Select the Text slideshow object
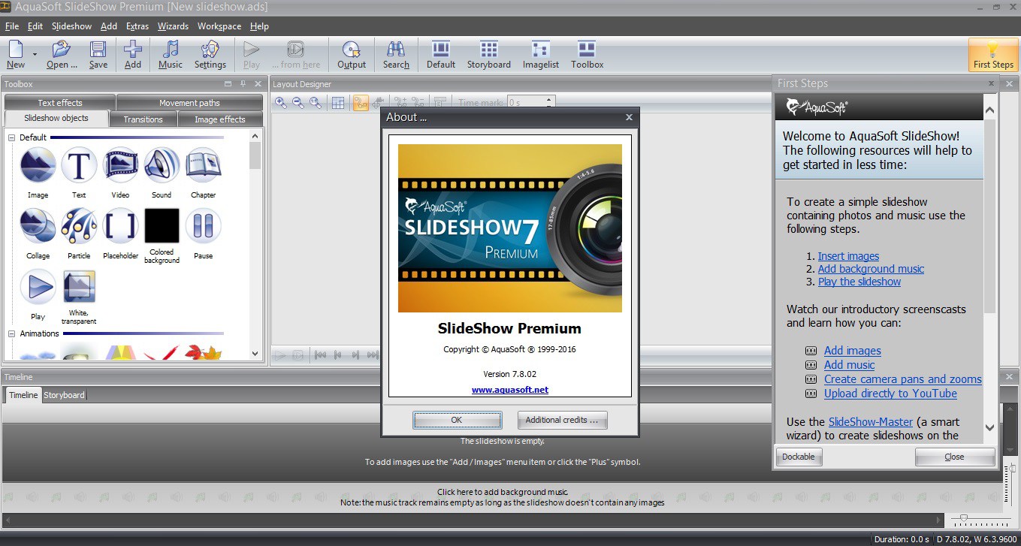 (79, 173)
